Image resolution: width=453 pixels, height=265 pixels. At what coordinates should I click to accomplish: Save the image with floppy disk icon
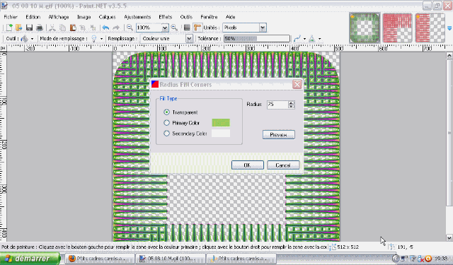(29, 28)
